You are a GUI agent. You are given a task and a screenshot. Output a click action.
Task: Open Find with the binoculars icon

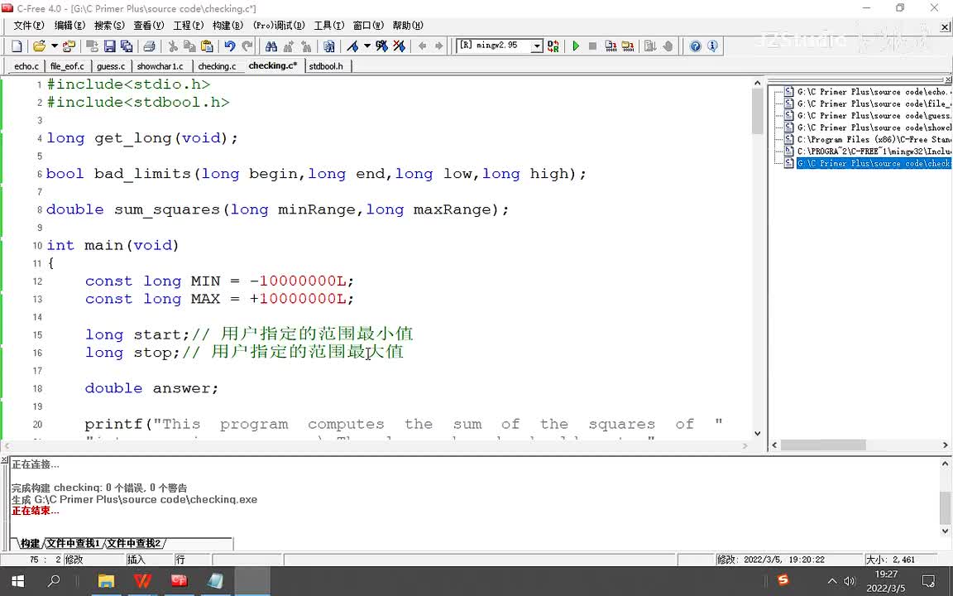coord(271,46)
